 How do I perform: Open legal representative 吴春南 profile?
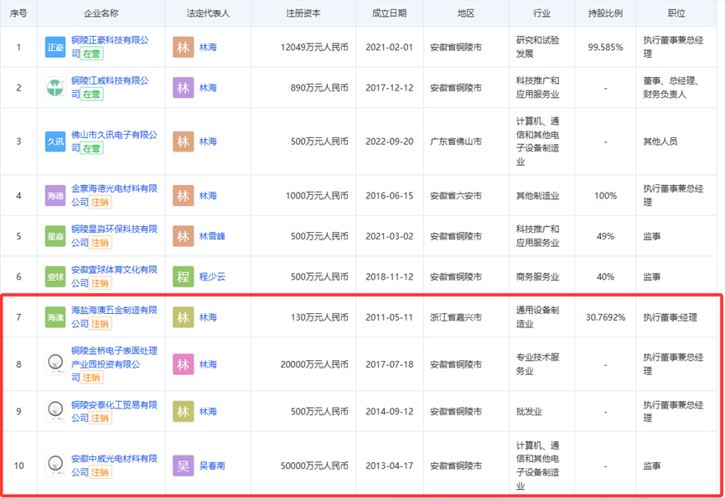(x=212, y=466)
